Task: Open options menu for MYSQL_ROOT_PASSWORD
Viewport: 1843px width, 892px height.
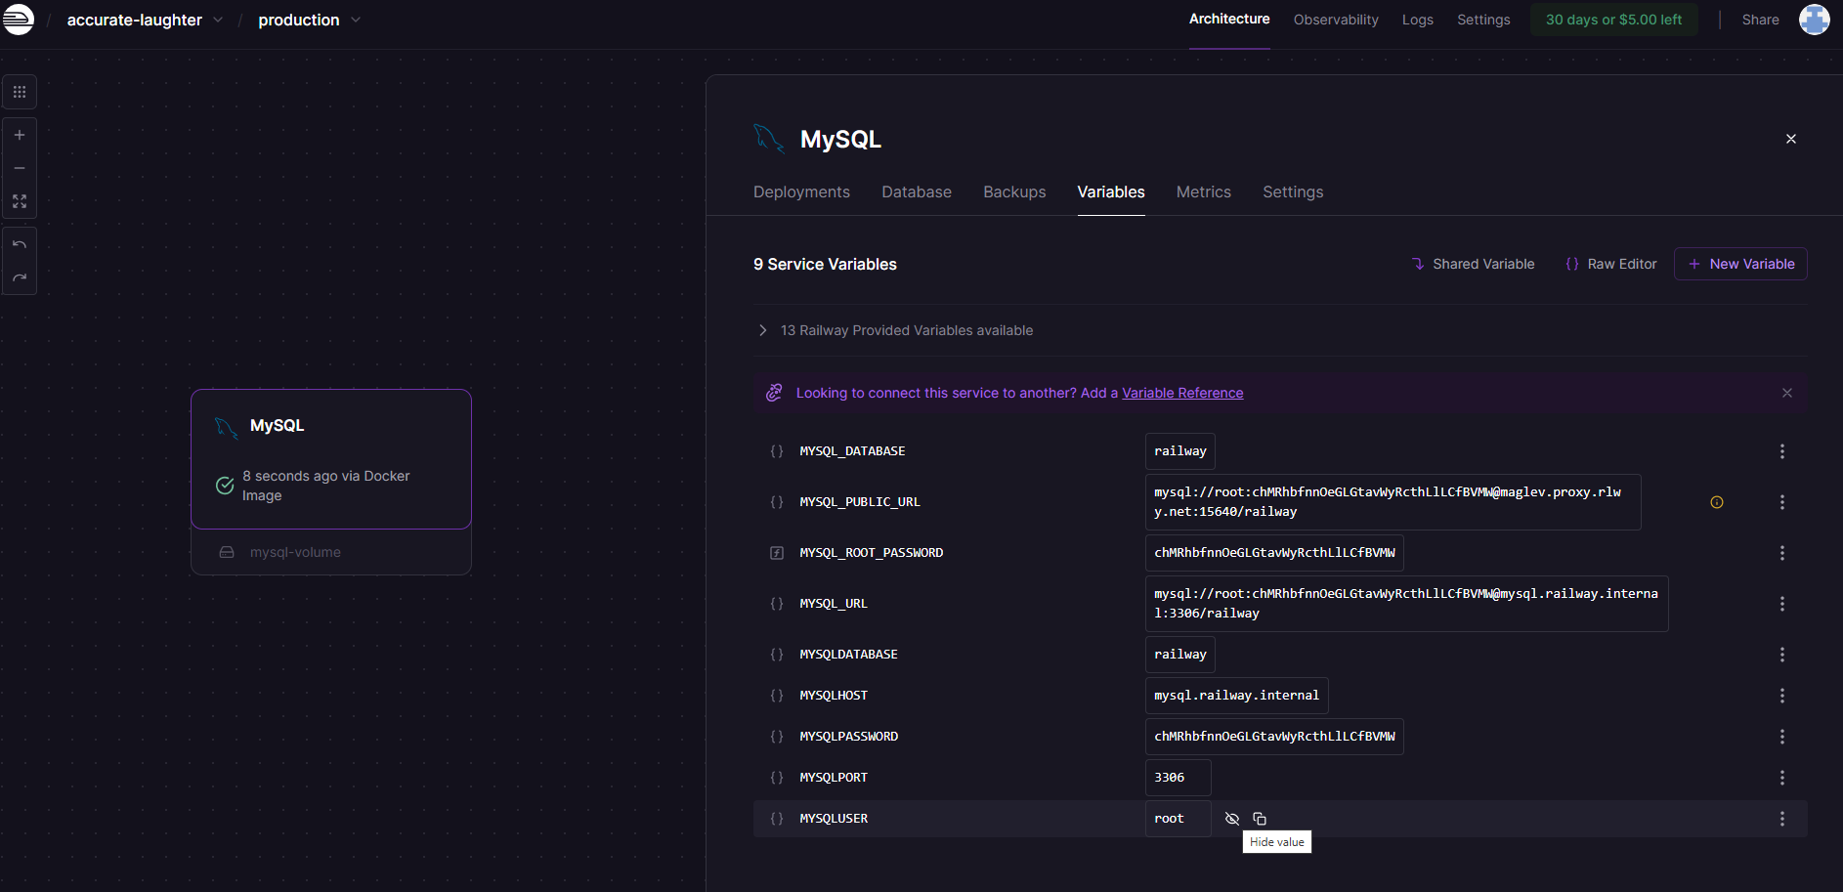Action: click(x=1782, y=553)
